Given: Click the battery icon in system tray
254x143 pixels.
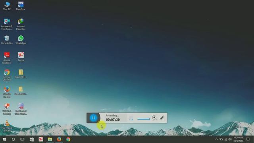Looking at the screenshot, I should click(x=221, y=139).
